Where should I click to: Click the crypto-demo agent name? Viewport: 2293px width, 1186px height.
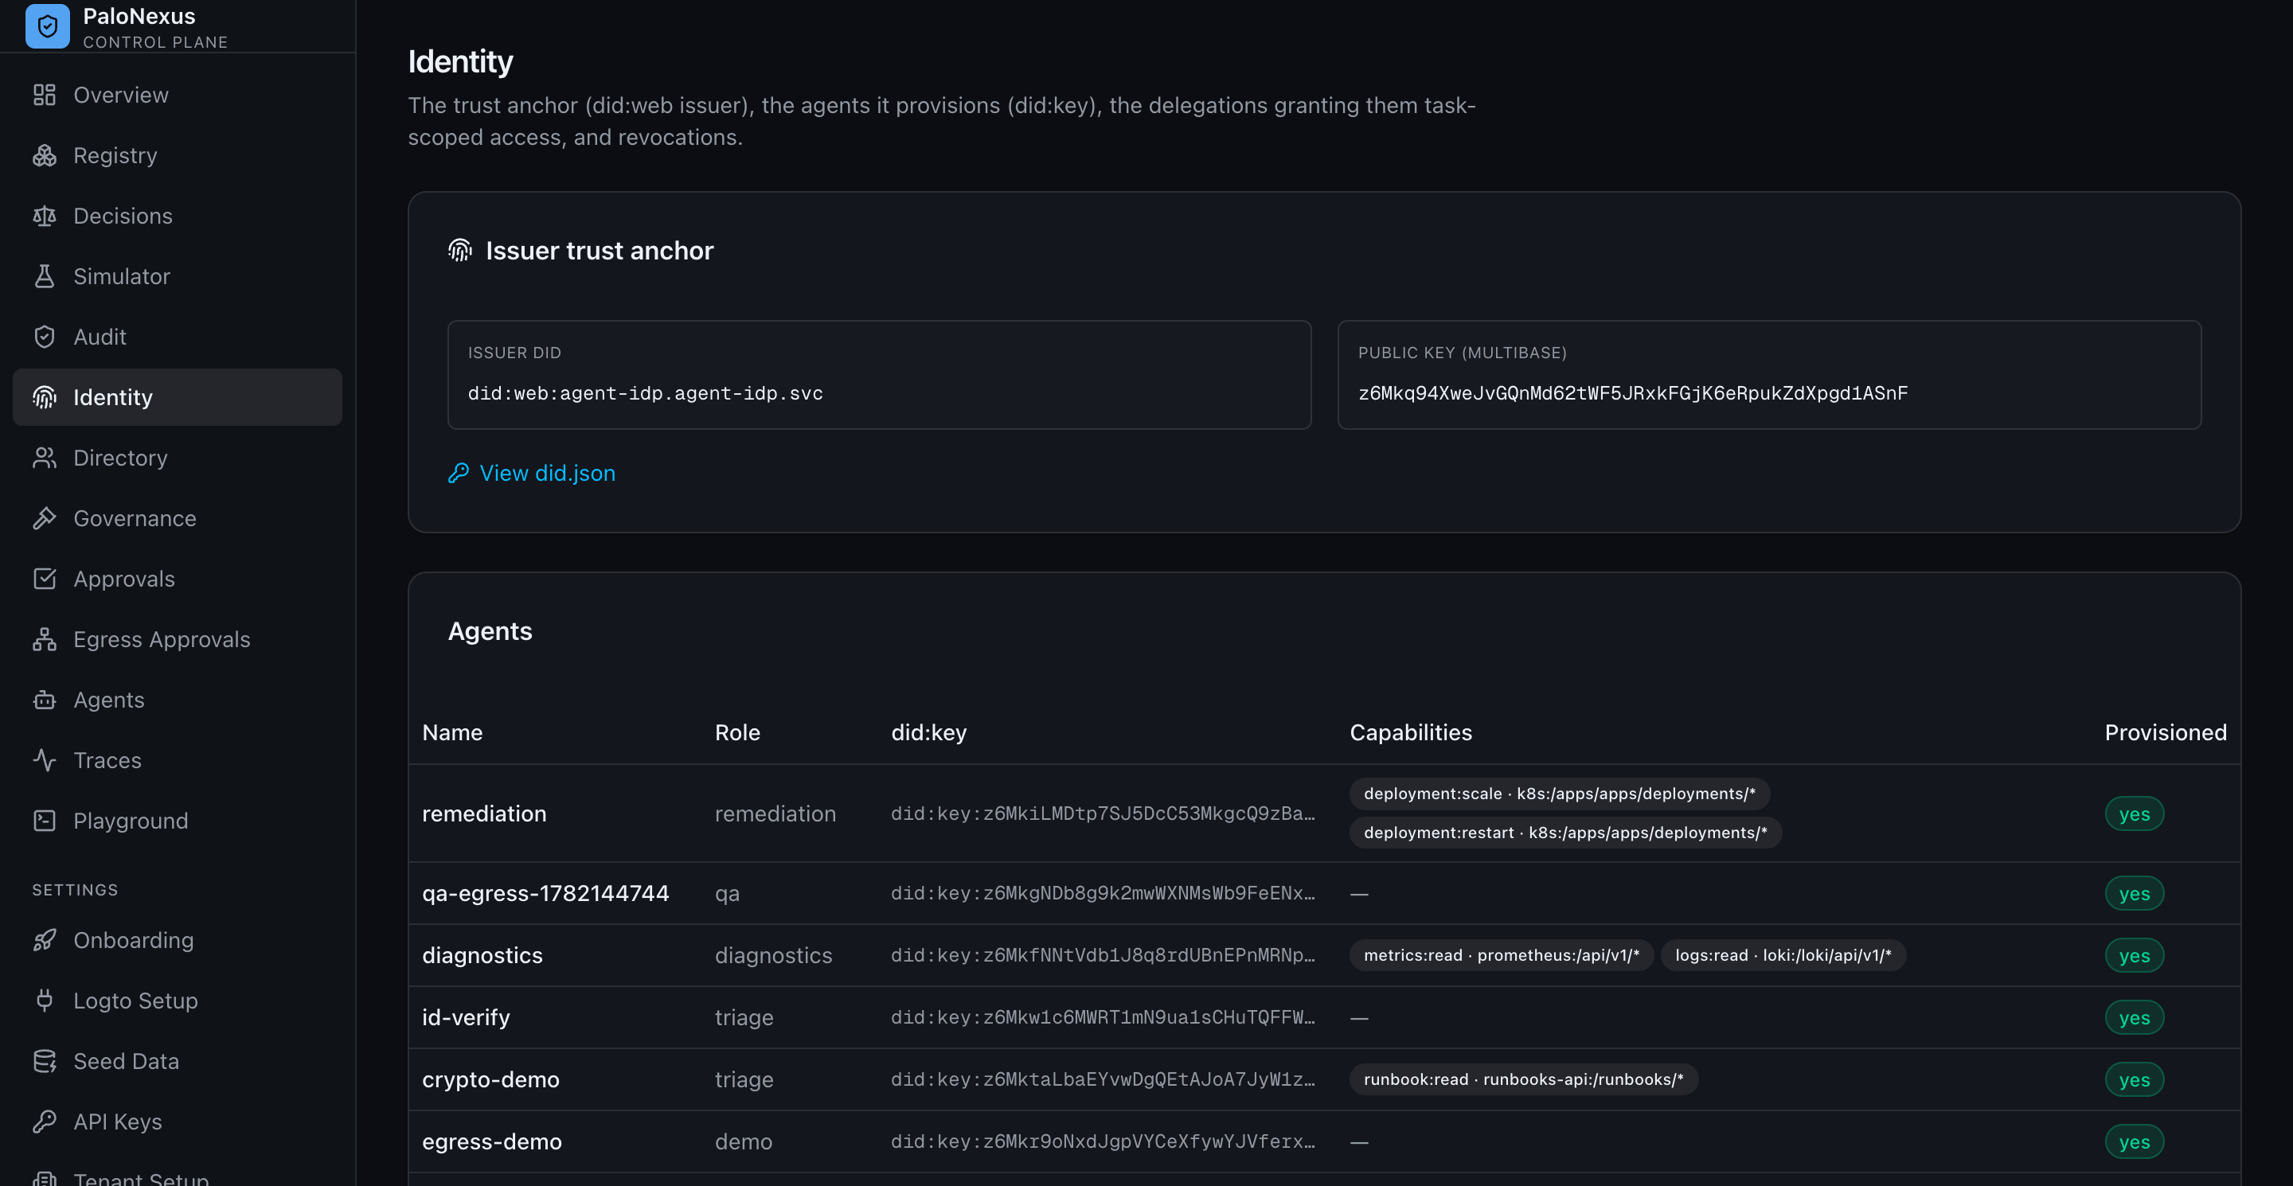click(490, 1080)
